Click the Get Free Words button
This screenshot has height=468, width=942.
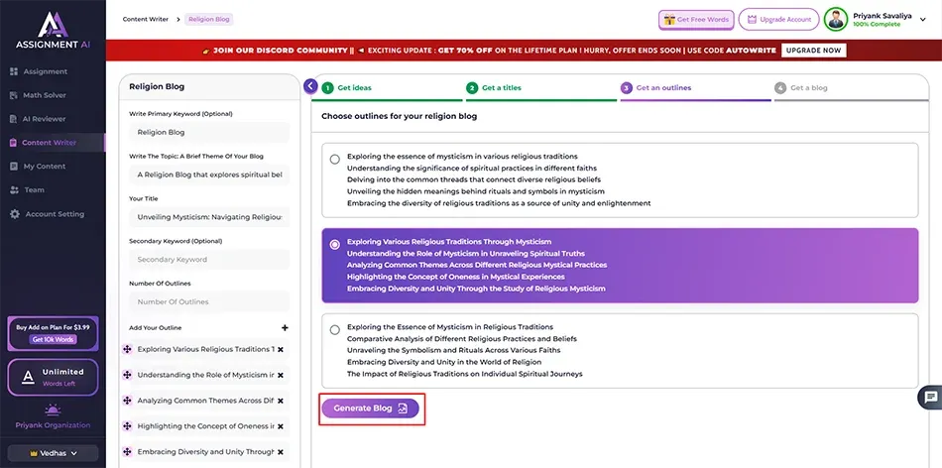[x=695, y=20]
